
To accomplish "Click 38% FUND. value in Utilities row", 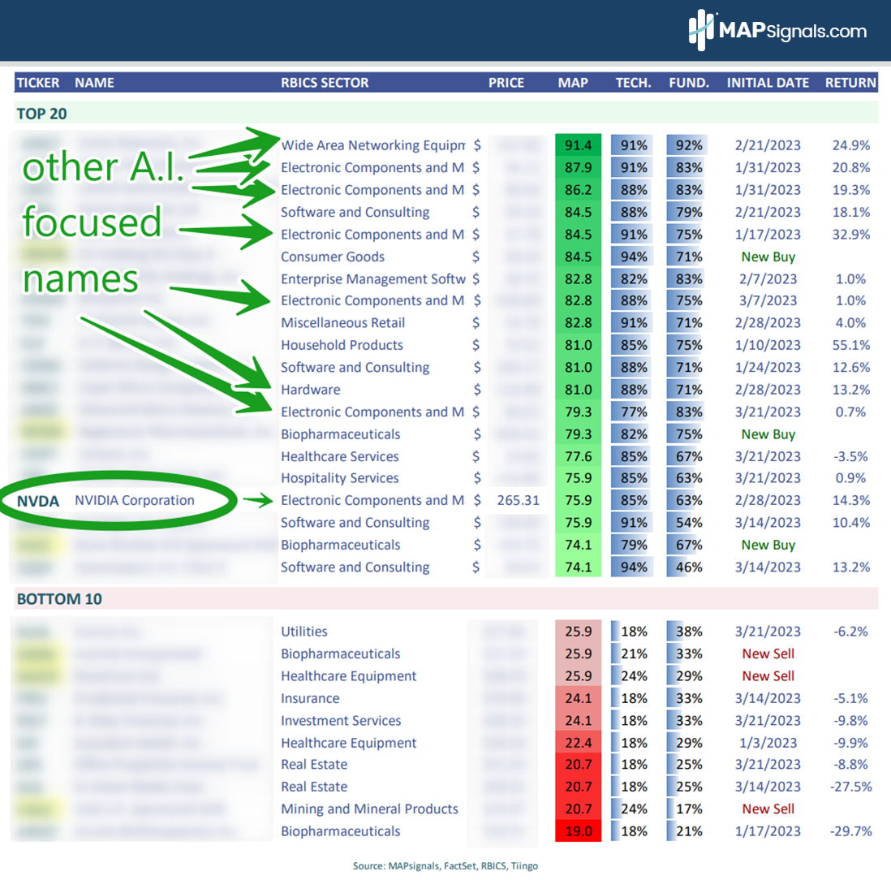I will point(689,632).
